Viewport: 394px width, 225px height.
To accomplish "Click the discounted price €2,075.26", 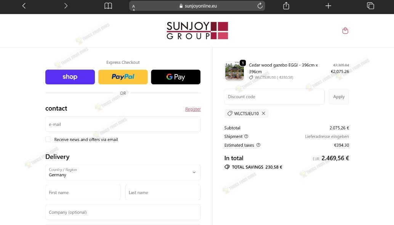I will [x=340, y=71].
